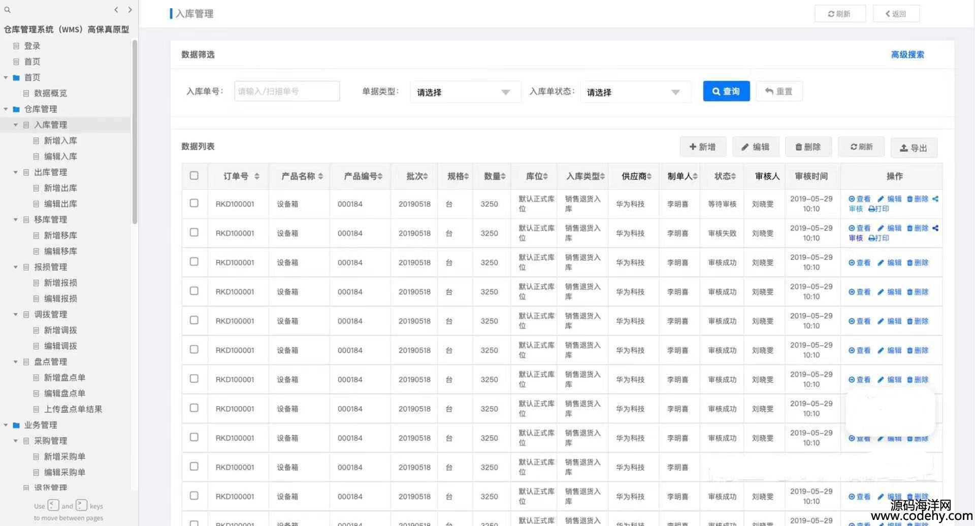
Task: Collapse the 入库管理 tree arrow
Action: 15,125
